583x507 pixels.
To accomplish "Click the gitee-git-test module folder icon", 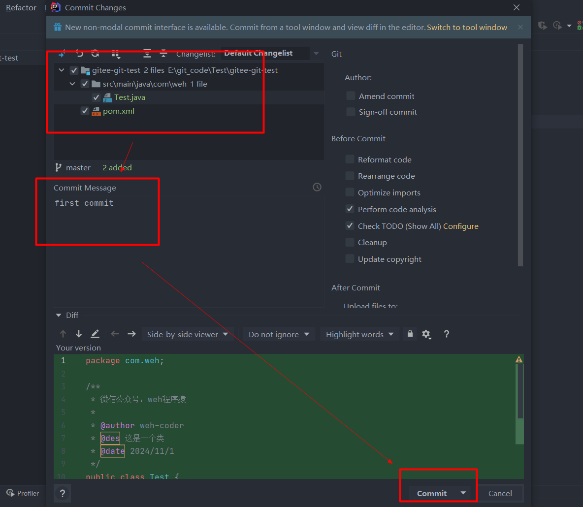I will [85, 70].
